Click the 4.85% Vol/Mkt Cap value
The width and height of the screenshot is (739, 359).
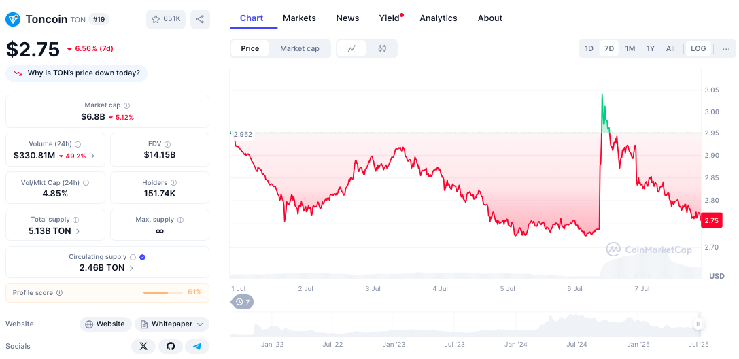pos(55,193)
